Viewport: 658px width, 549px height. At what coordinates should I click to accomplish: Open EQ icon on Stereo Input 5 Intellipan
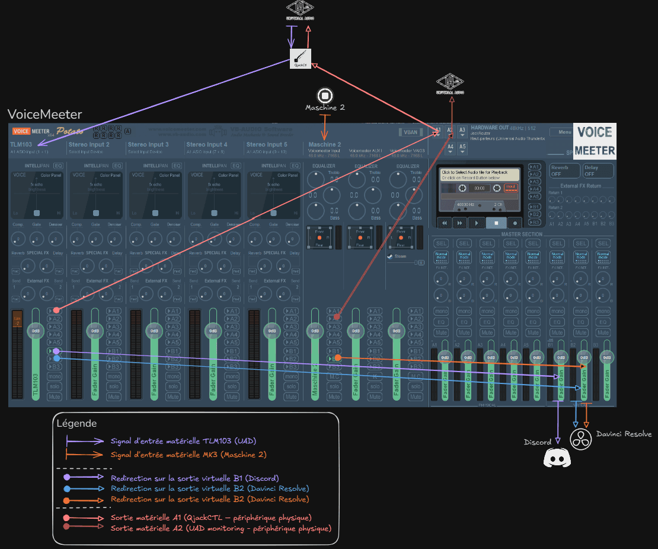click(295, 166)
